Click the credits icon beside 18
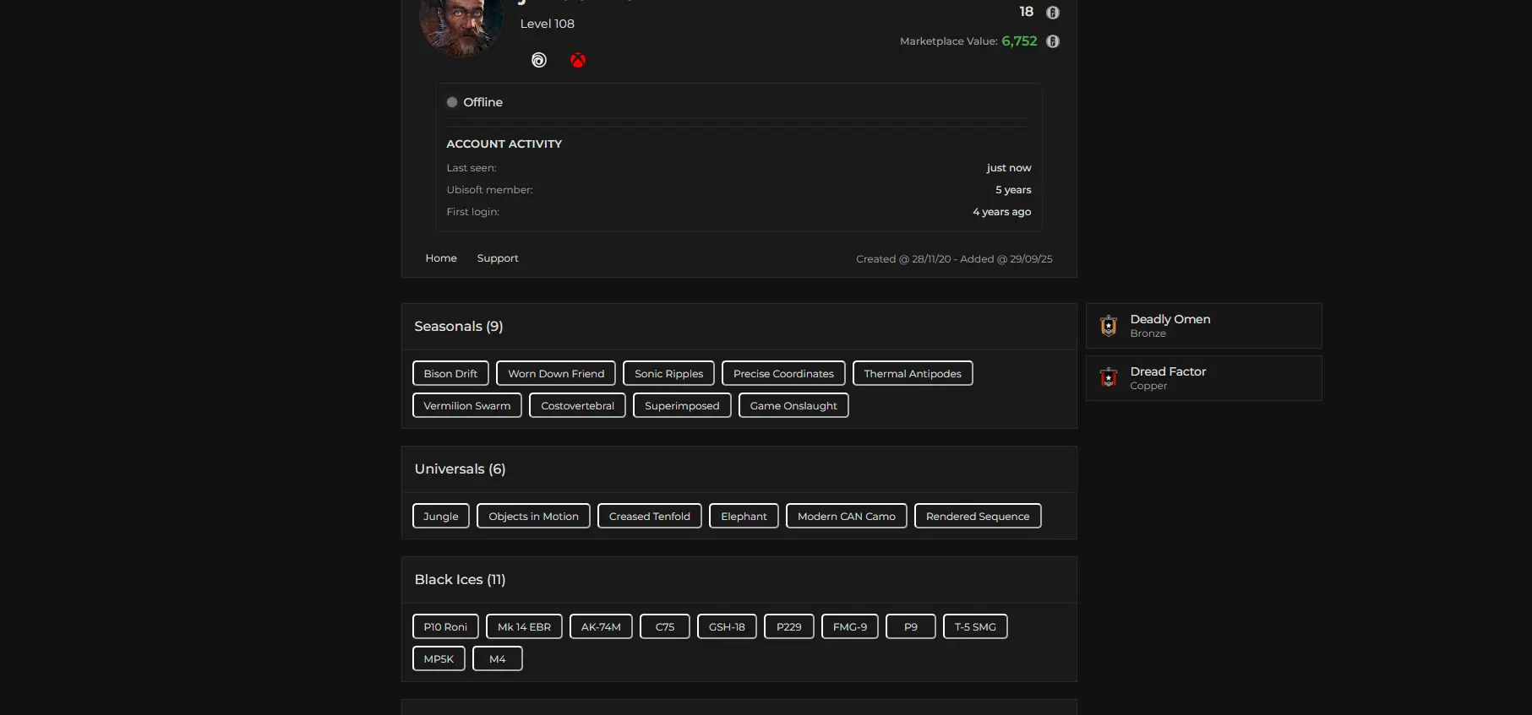This screenshot has width=1532, height=715. [1053, 13]
